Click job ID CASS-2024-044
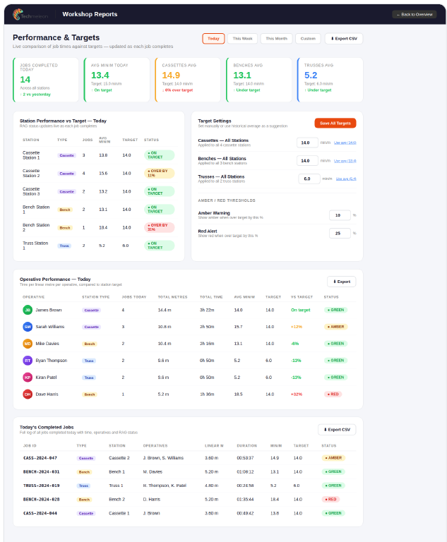 click(x=40, y=513)
